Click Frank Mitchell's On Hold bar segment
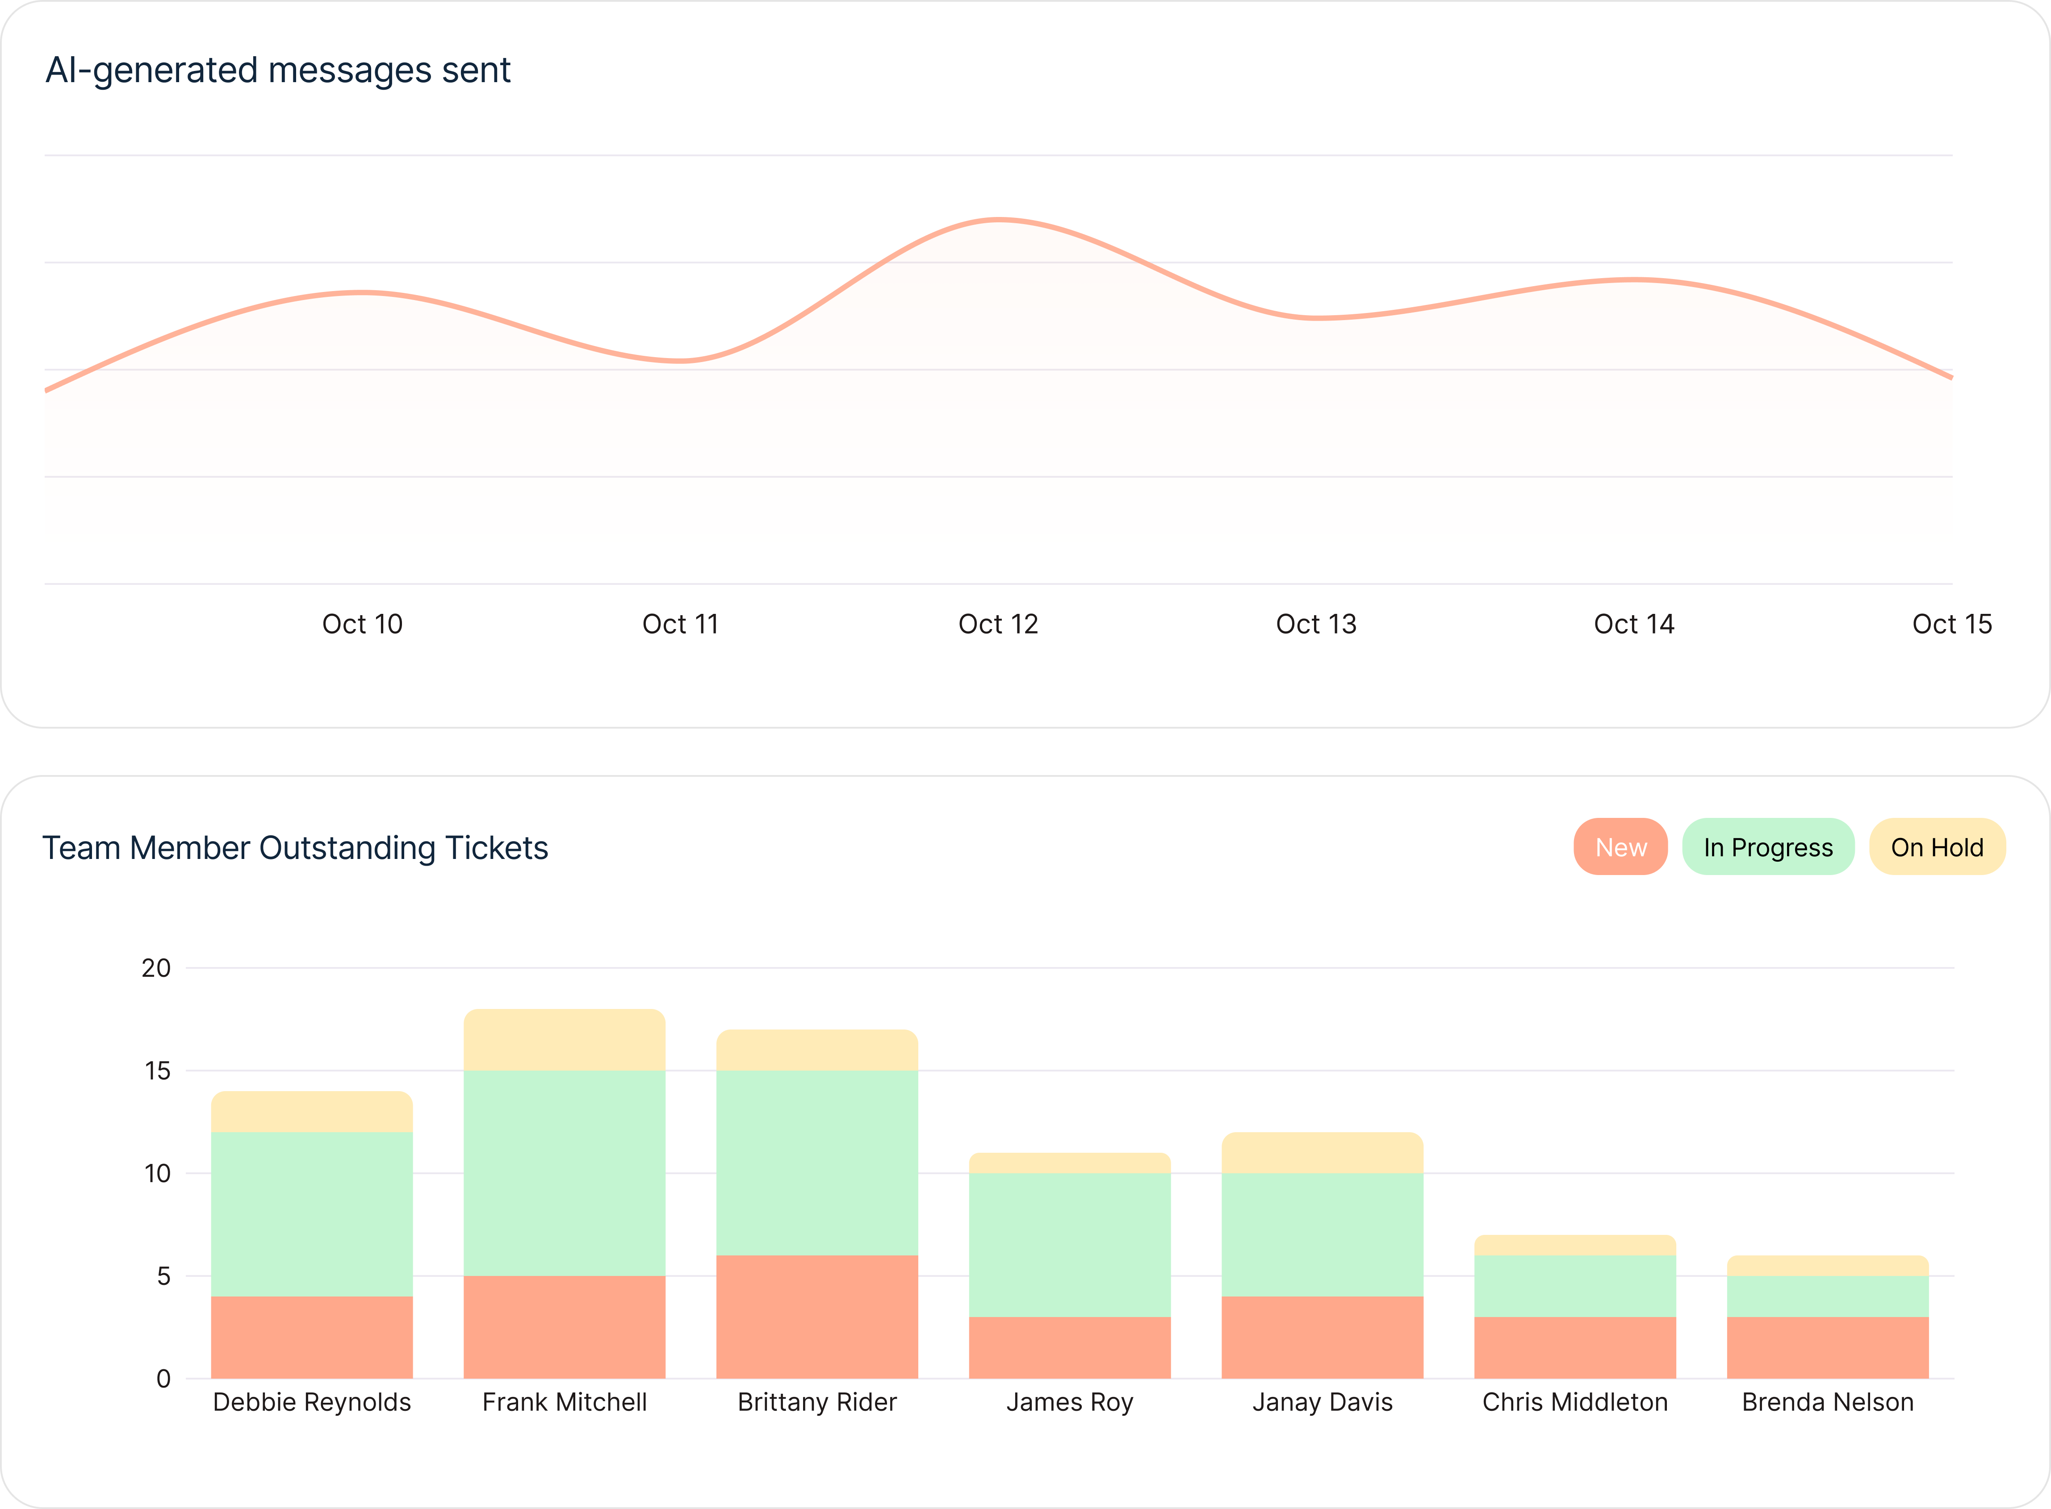Screen dimensions: 2051x1509 [564, 1040]
